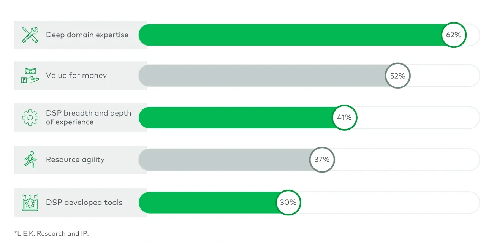Click the L.E.K. Research and IP footnote
The height and width of the screenshot is (247, 494).
51,233
